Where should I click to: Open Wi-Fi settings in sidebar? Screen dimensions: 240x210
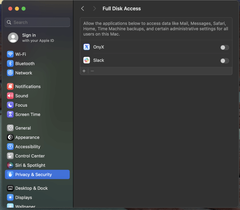pos(37,54)
